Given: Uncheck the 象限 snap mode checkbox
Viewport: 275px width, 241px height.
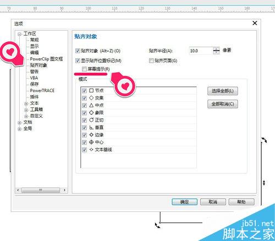Looking at the screenshot, I should [84, 113].
